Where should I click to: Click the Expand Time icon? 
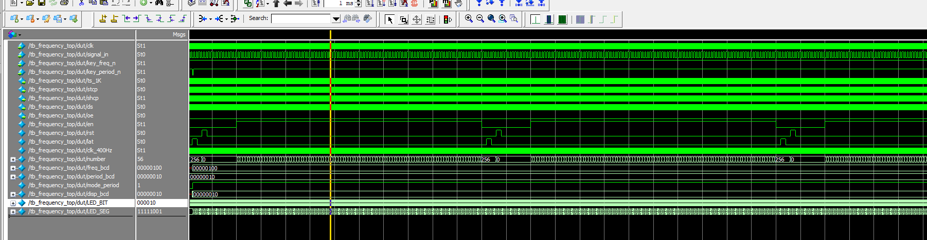point(202,19)
